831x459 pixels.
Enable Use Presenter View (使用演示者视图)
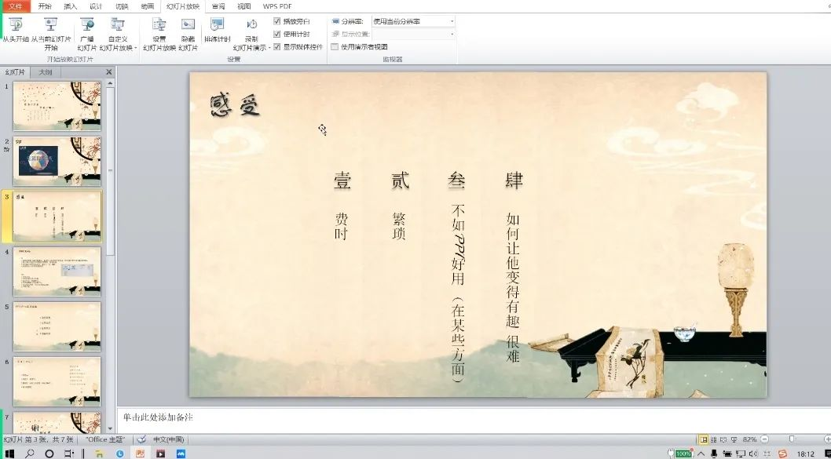tap(335, 47)
